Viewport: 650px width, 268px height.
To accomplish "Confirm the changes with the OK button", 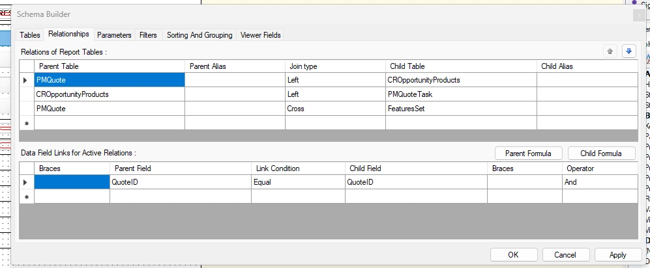I will (513, 255).
